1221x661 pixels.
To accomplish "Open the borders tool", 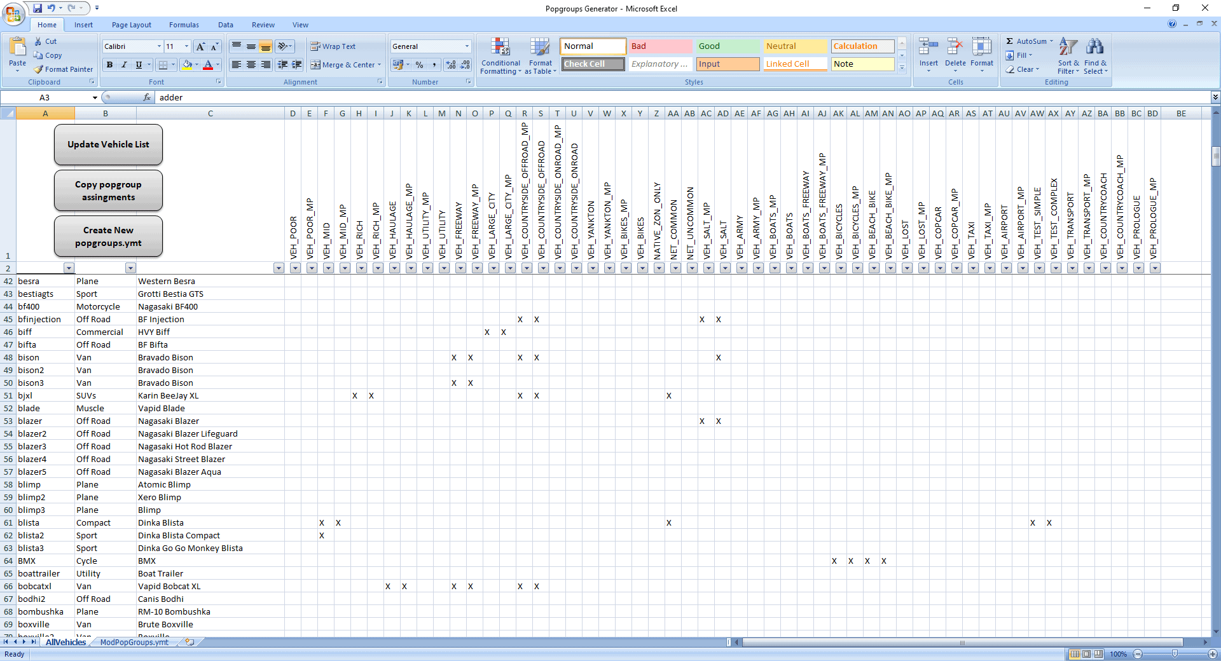I will pos(163,65).
